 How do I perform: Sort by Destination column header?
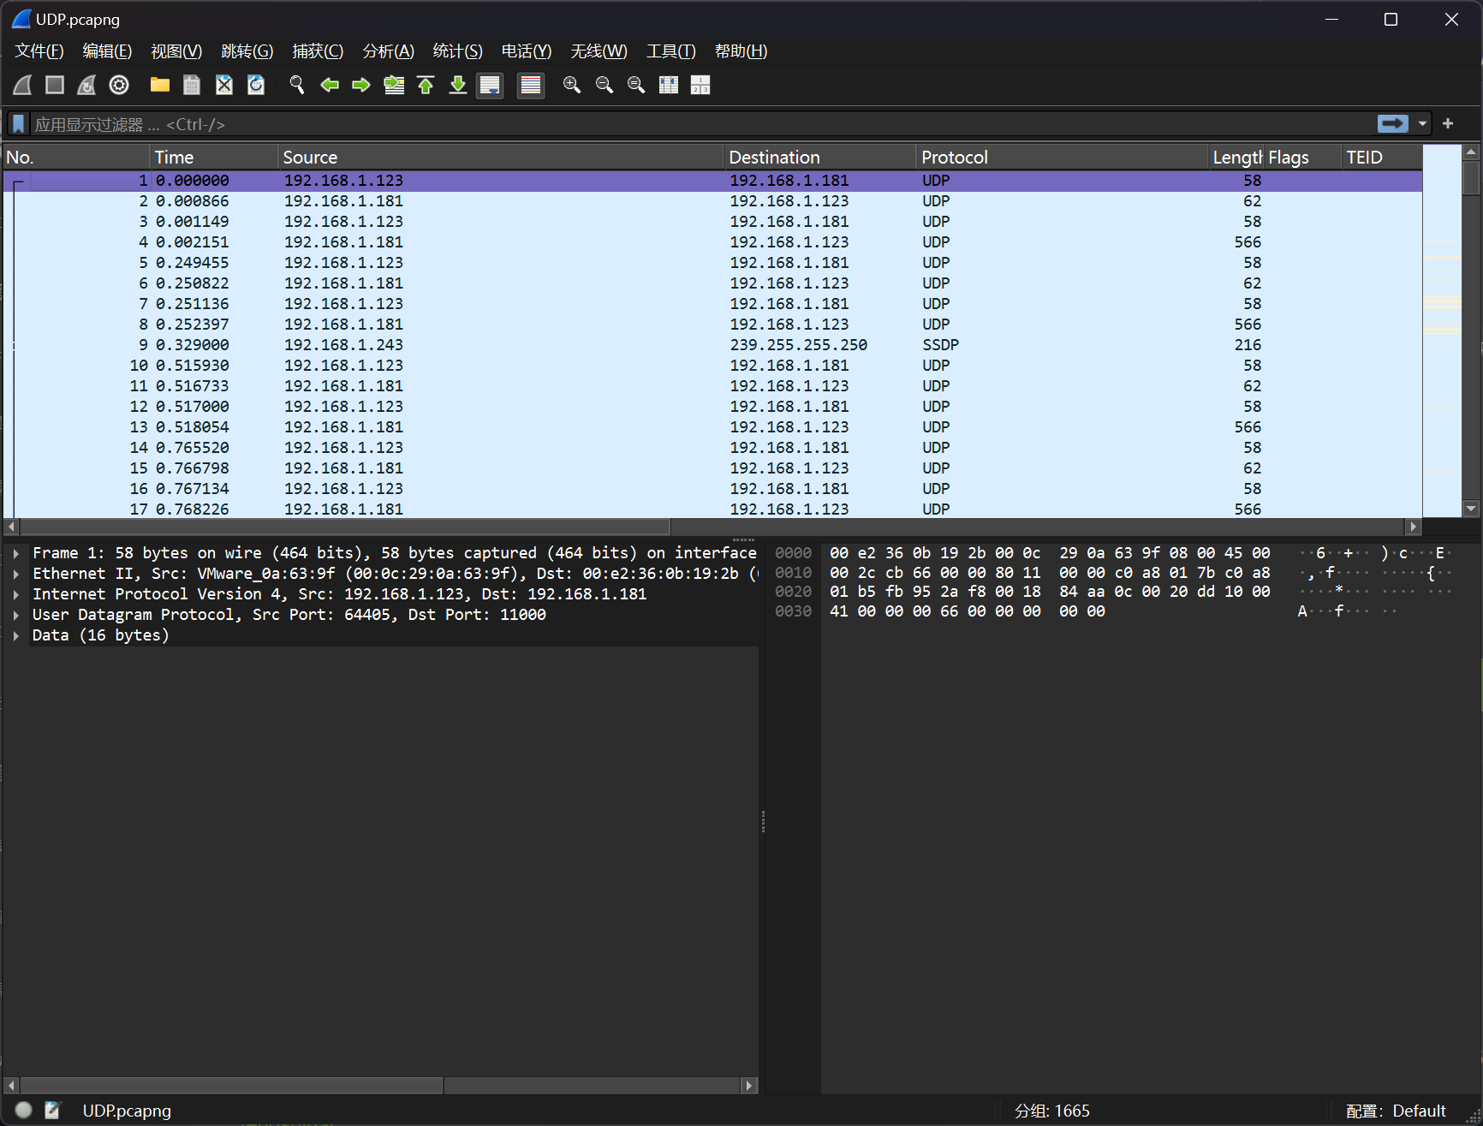pos(820,158)
